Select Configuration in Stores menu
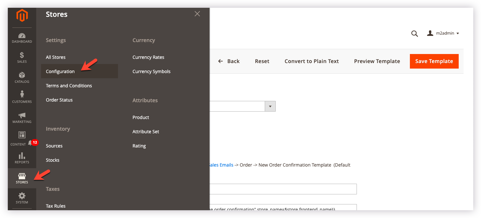 pyautogui.click(x=60, y=71)
